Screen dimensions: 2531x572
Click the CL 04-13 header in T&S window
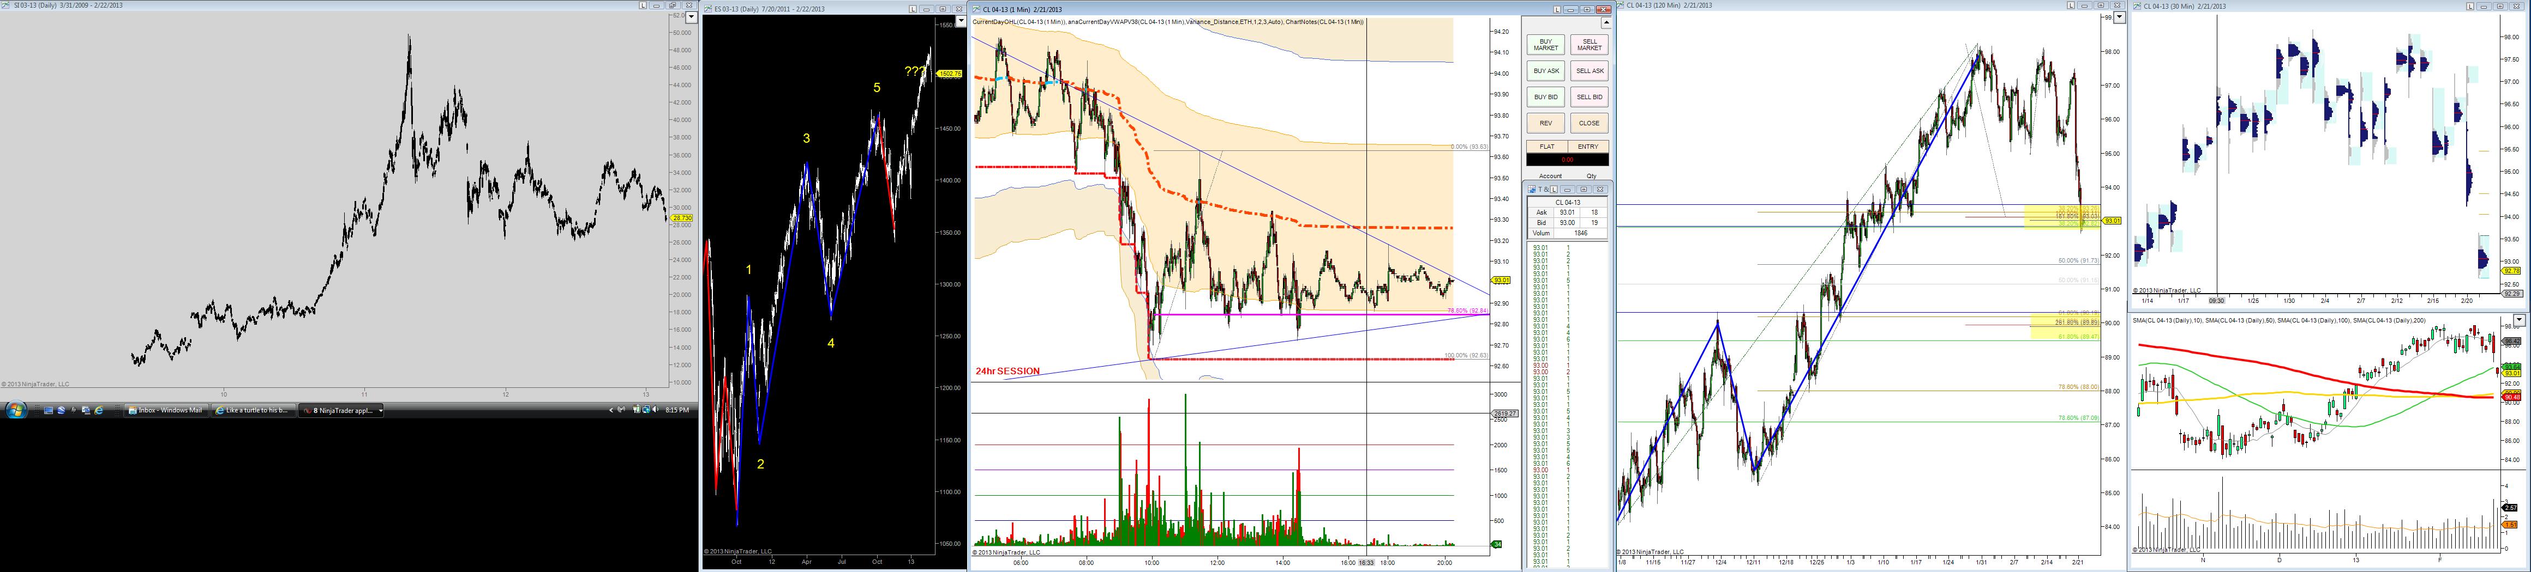point(1567,202)
